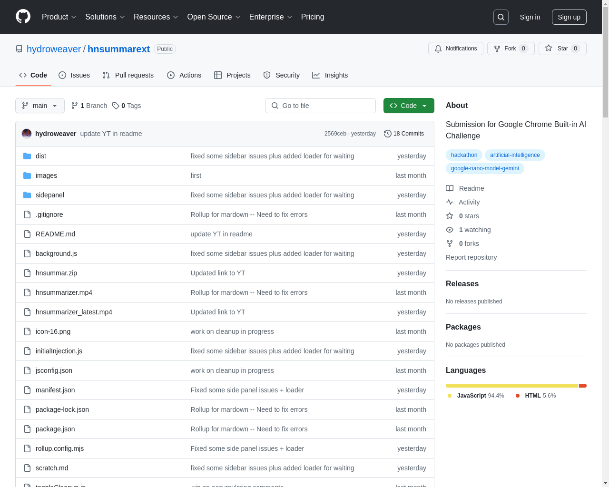Expand the Enterprise menu dropdown

(x=271, y=17)
